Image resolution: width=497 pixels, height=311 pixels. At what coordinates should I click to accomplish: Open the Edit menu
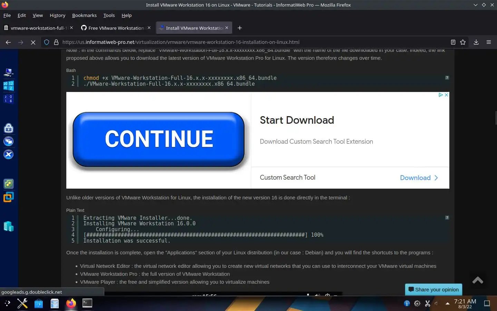click(x=22, y=15)
